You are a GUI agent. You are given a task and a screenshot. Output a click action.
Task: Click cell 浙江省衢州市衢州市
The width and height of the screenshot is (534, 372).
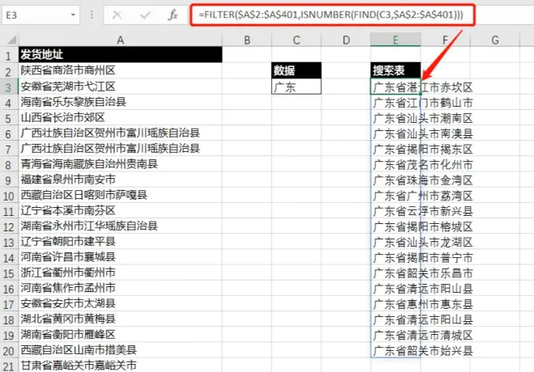(x=121, y=273)
